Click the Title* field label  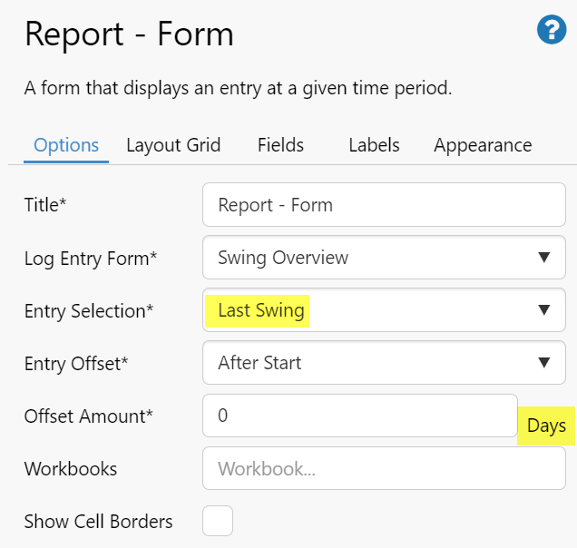tap(45, 205)
